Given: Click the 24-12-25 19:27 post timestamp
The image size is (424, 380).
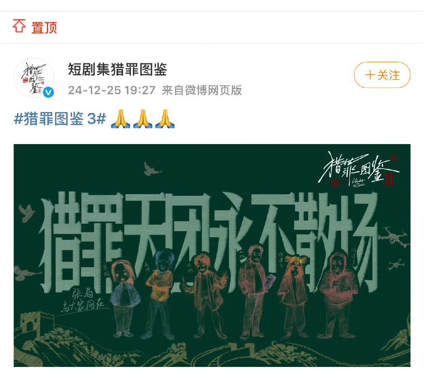Looking at the screenshot, I should coord(112,90).
